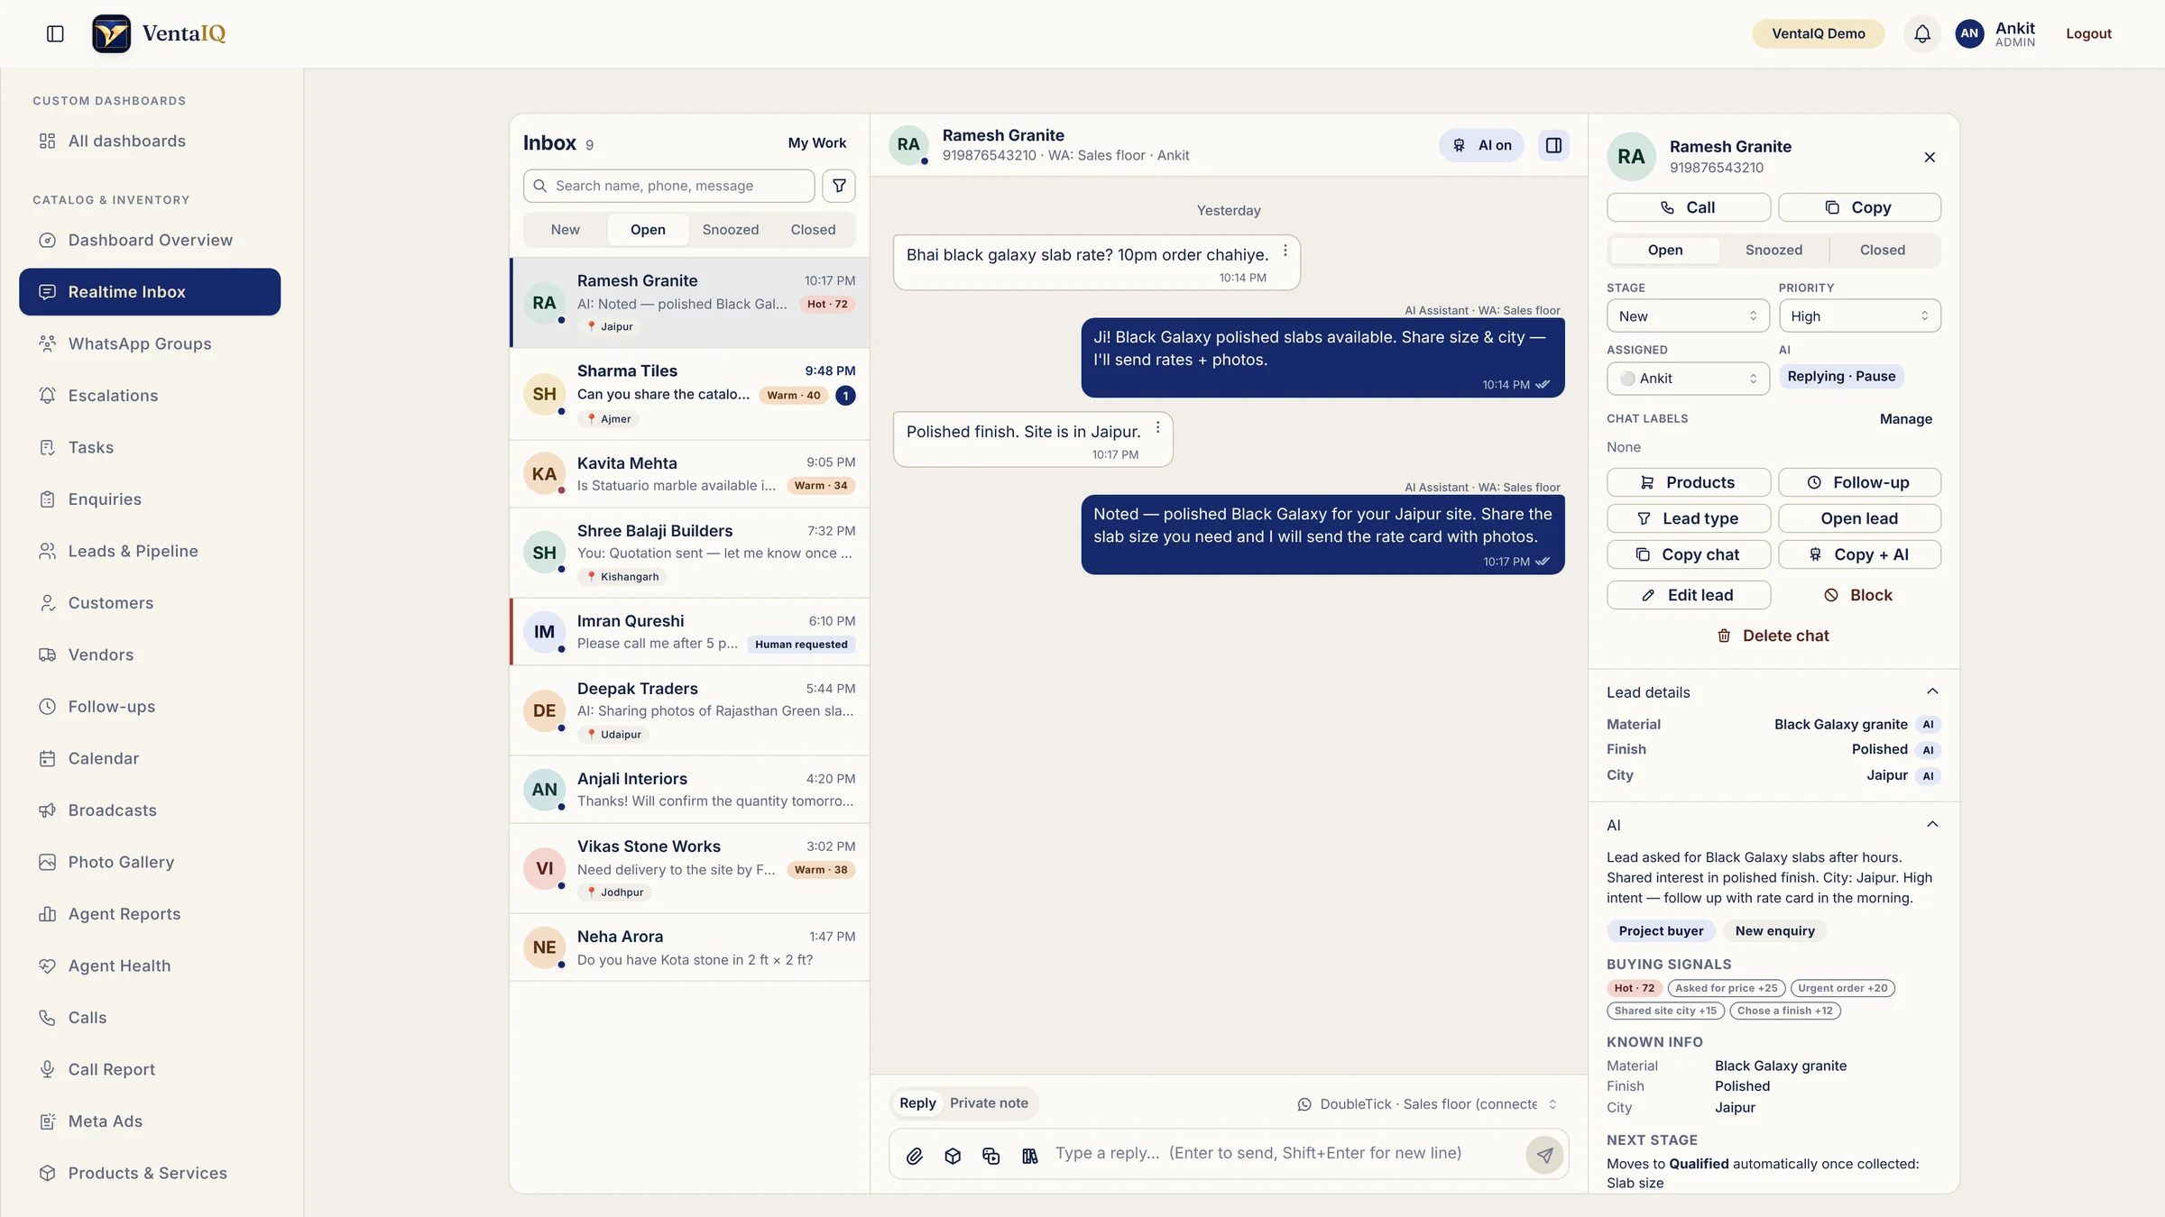This screenshot has width=2165, height=1217.
Task: Click the product cube icon in reply bar
Action: (953, 1155)
